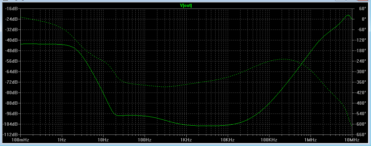Click the -420° phase axis label
The width and height of the screenshot is (371, 146).
tap(360, 93)
